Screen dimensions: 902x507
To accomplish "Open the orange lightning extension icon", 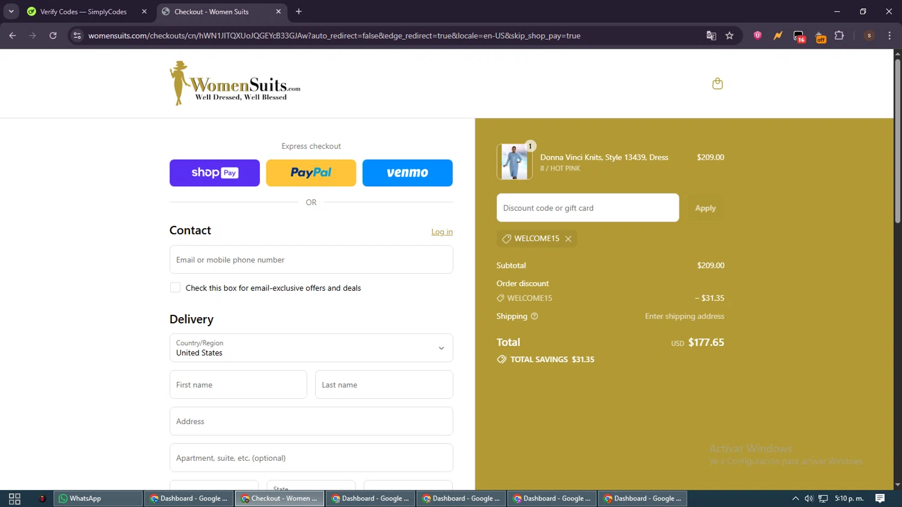I will point(778,35).
